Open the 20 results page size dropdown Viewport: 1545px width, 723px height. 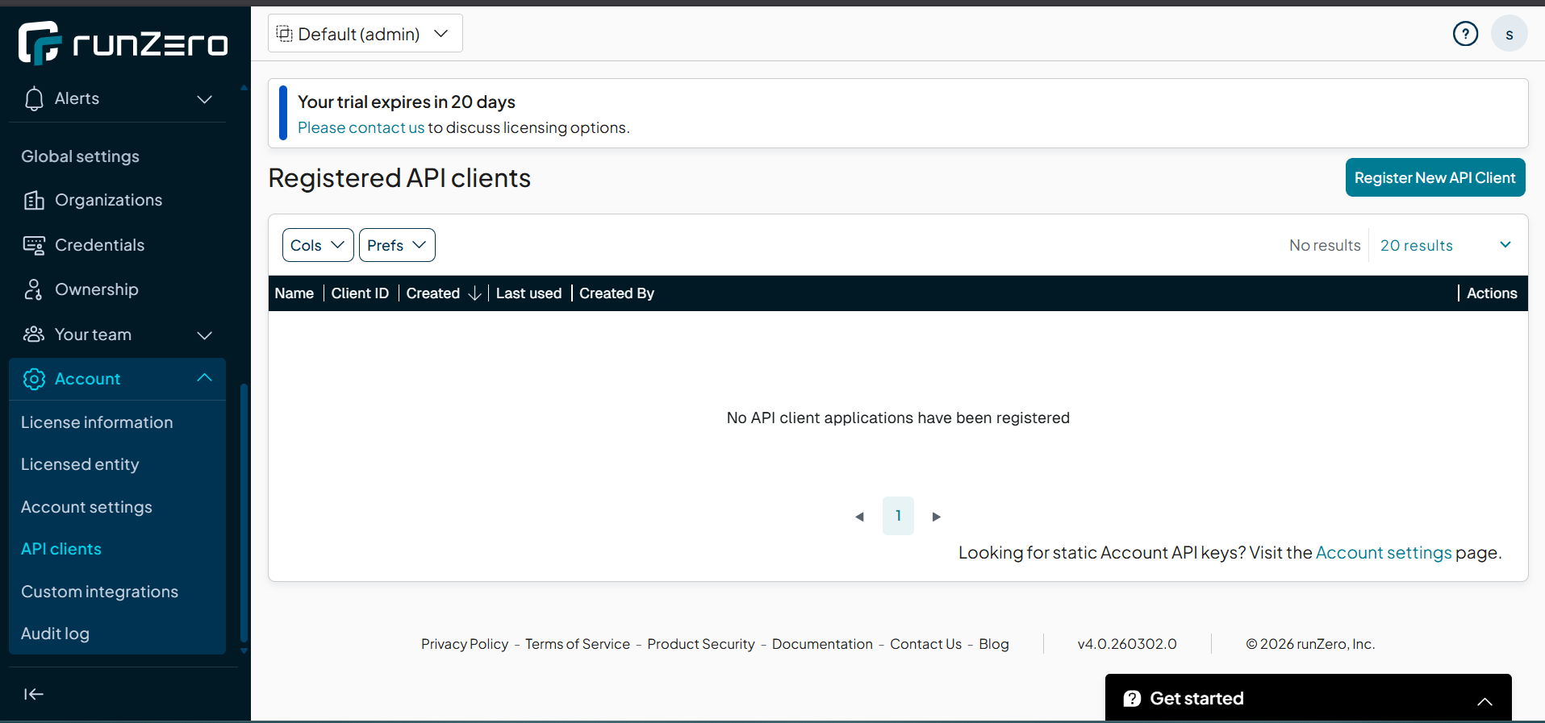1445,245
